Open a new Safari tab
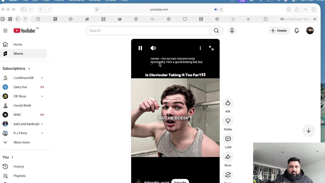Viewport: 325px width, 183px height. pos(305,9)
